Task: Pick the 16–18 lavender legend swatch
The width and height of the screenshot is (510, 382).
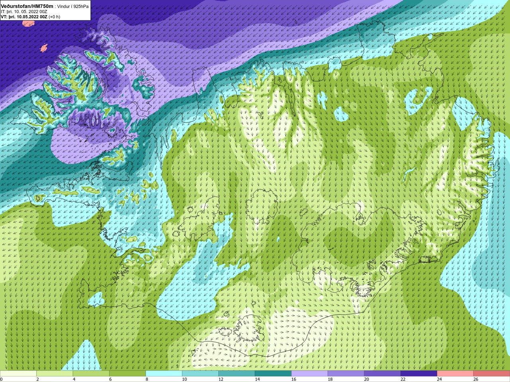Action: click(310, 374)
